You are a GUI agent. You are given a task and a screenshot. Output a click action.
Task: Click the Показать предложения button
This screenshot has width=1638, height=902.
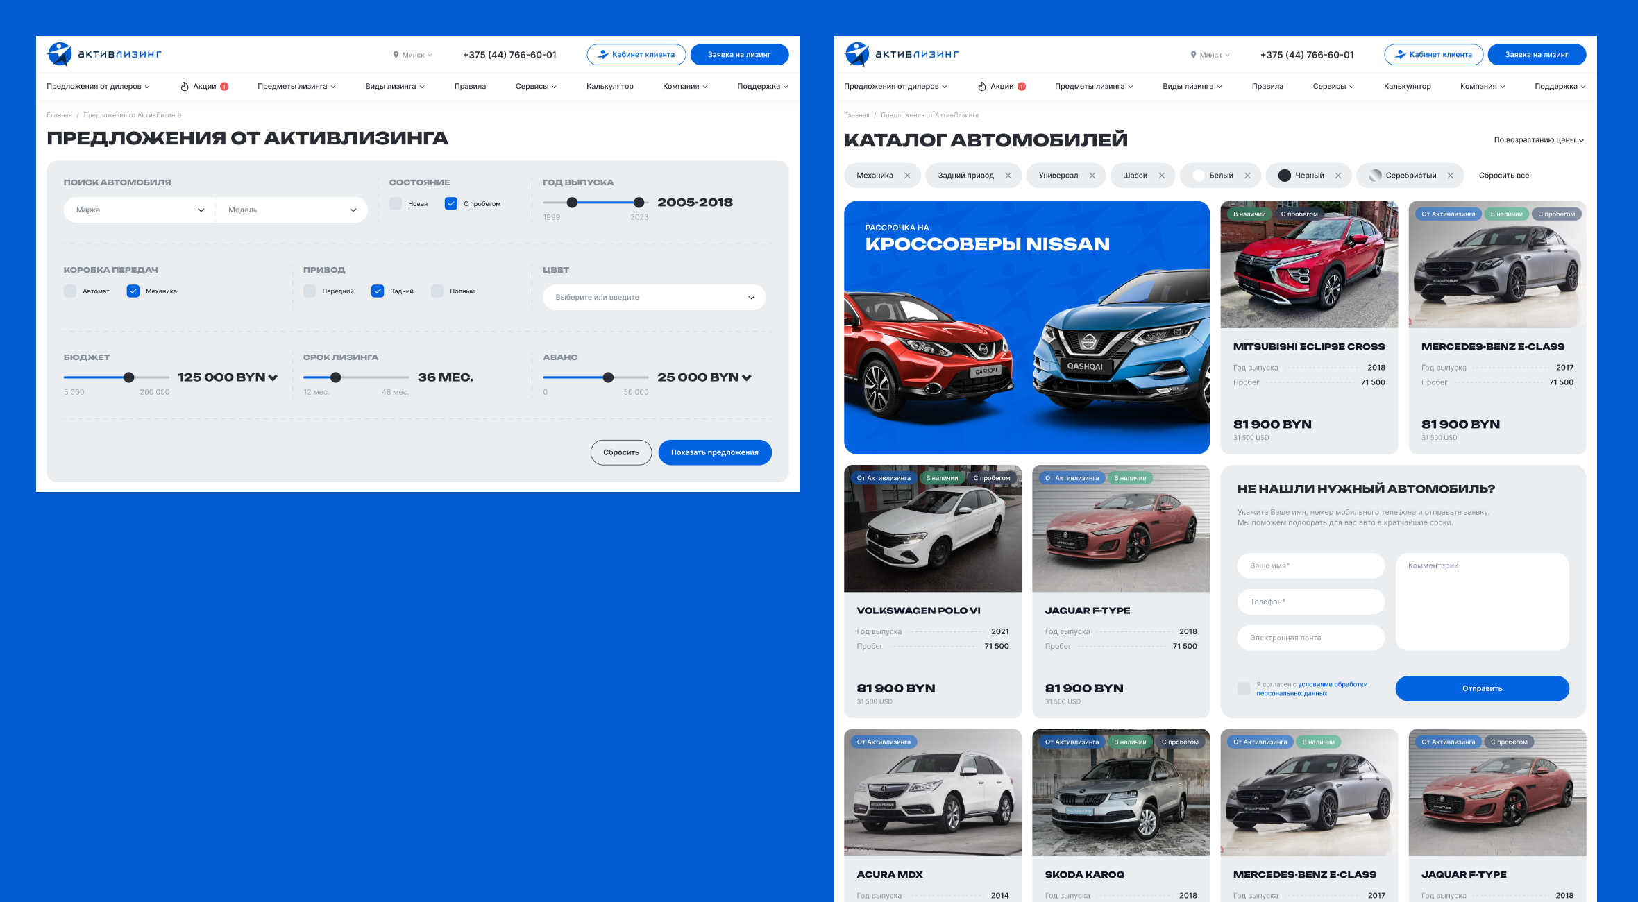pyautogui.click(x=714, y=452)
